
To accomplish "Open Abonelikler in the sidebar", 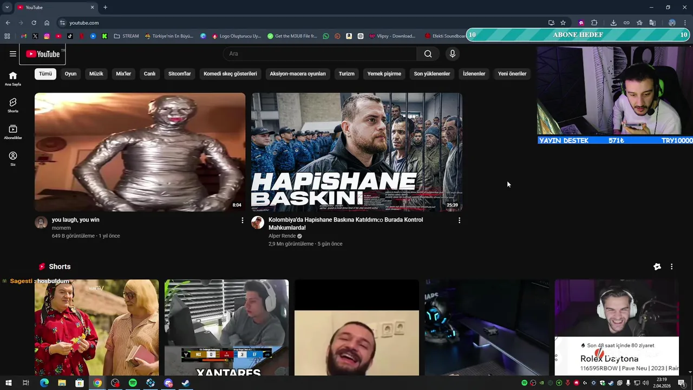I will (13, 132).
